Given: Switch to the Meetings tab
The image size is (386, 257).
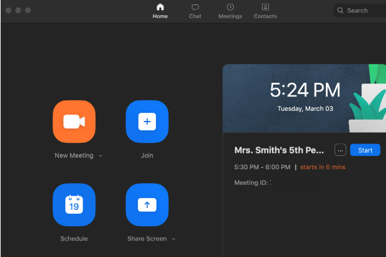Looking at the screenshot, I should point(230,11).
